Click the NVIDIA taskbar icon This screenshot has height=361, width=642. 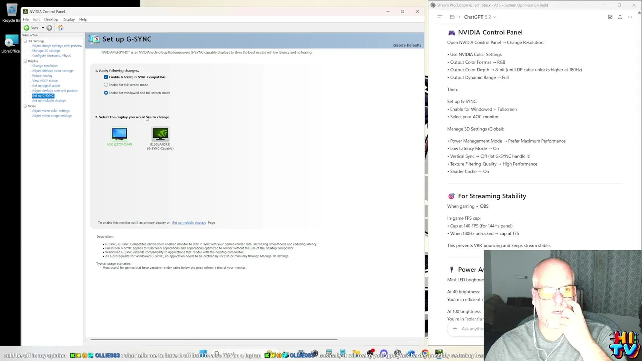(x=439, y=354)
